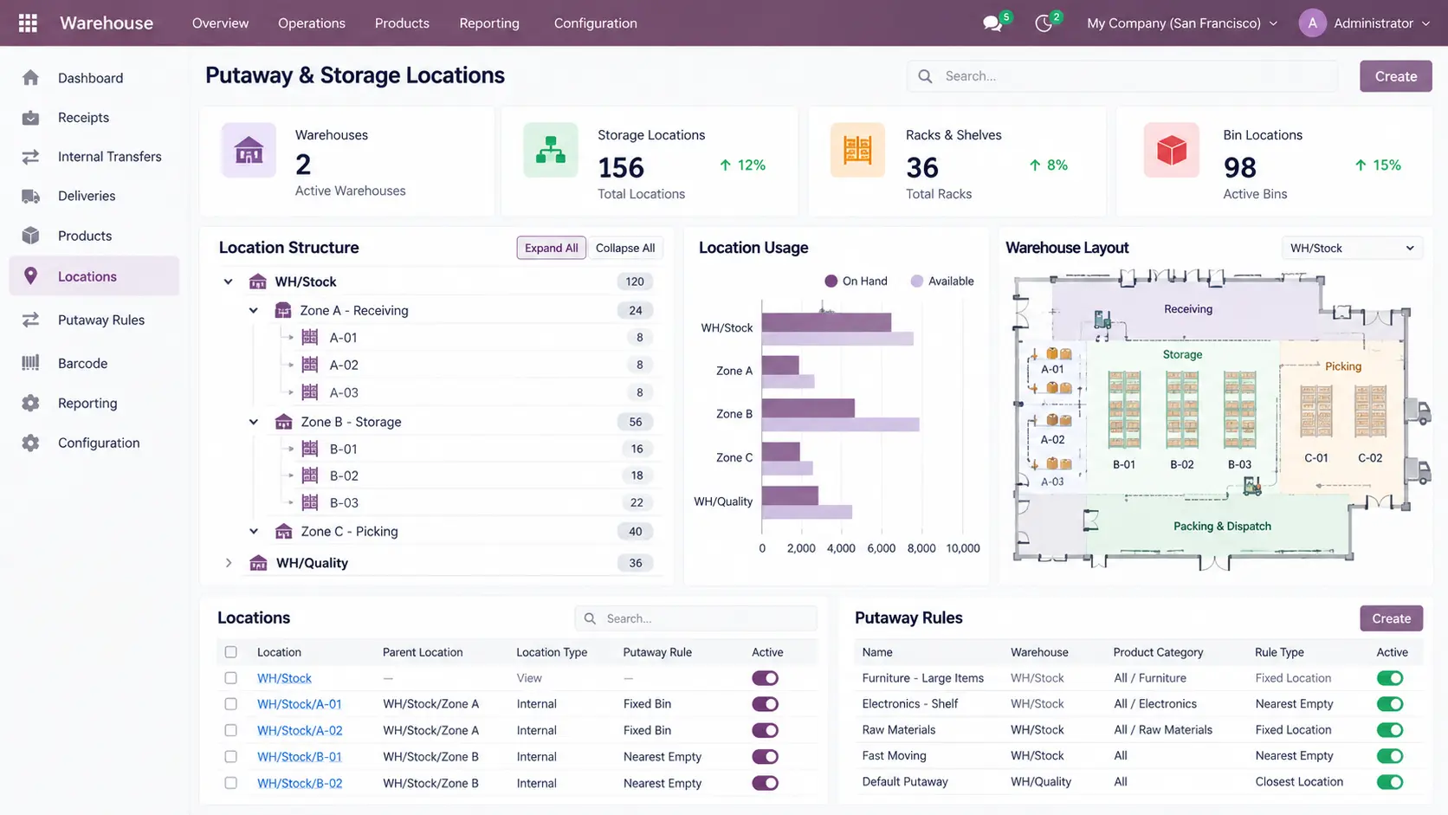1448x815 pixels.
Task: Click the On Hand legend color dot
Action: point(831,281)
